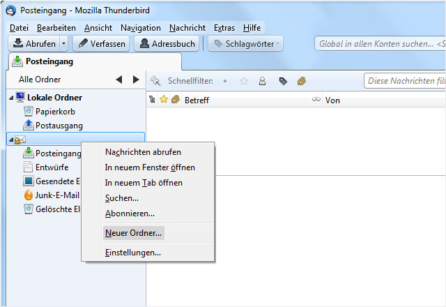
Task: Toggle the tags quick filter
Action: [283, 81]
